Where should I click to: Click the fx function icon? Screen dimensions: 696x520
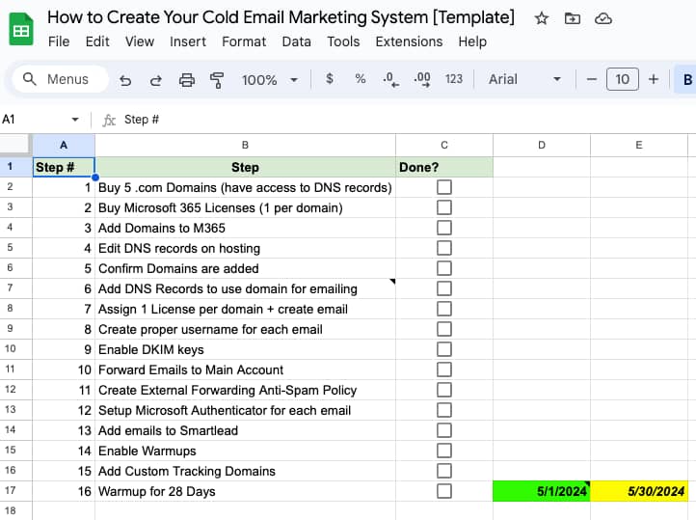click(109, 120)
